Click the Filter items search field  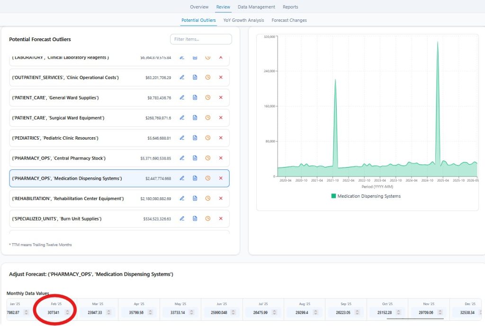201,39
